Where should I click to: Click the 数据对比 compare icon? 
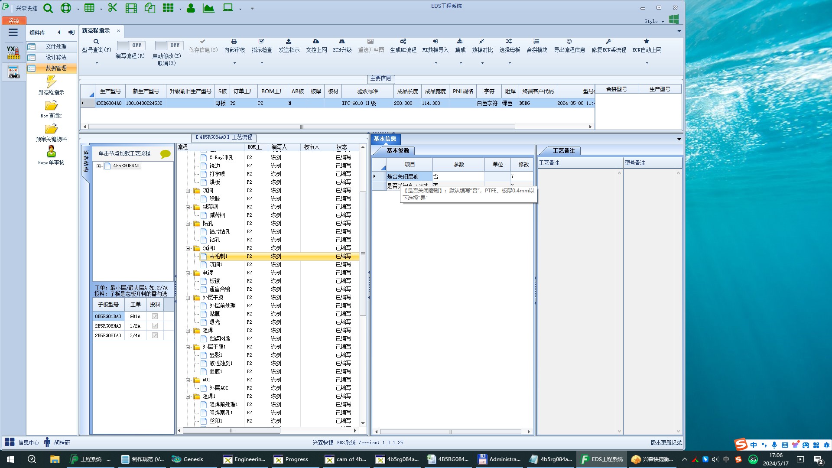(482, 42)
